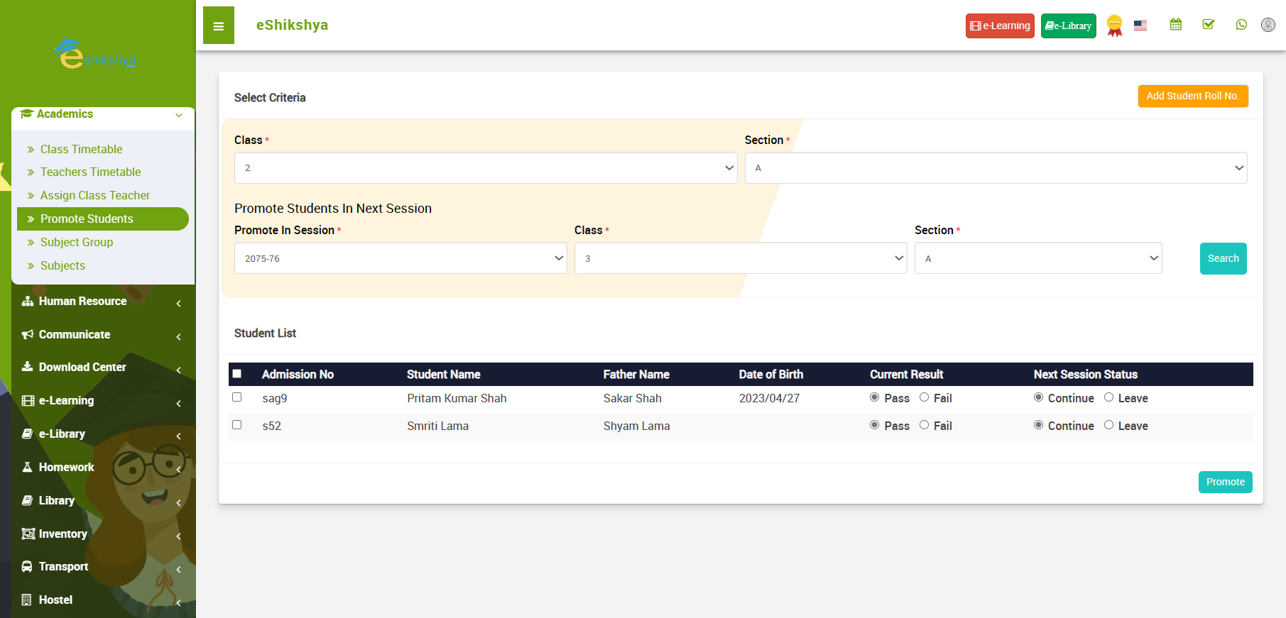
Task: Click the US flag language icon
Action: coord(1140,26)
